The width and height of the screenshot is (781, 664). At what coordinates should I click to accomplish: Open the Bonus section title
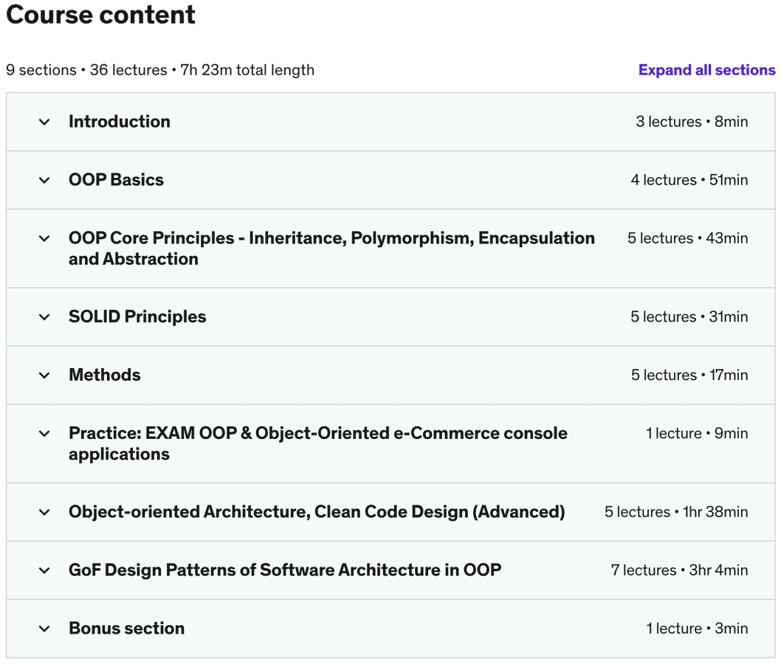click(x=126, y=629)
